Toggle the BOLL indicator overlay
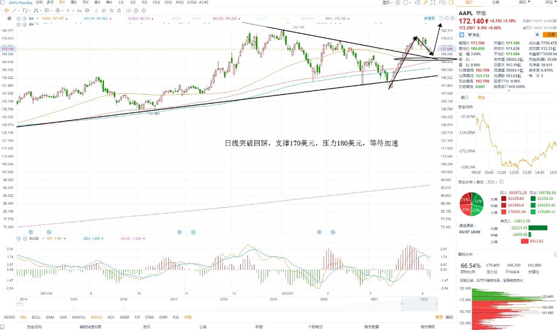This screenshot has height=330, width=557. coord(36,317)
